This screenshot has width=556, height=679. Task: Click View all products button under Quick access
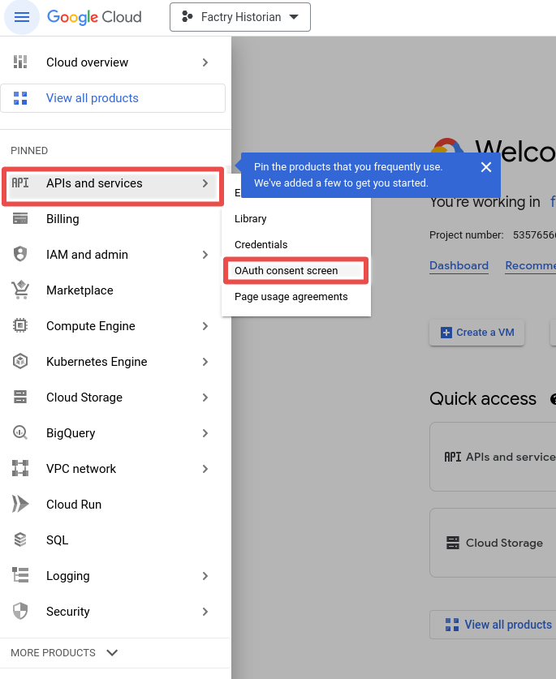pos(493,625)
